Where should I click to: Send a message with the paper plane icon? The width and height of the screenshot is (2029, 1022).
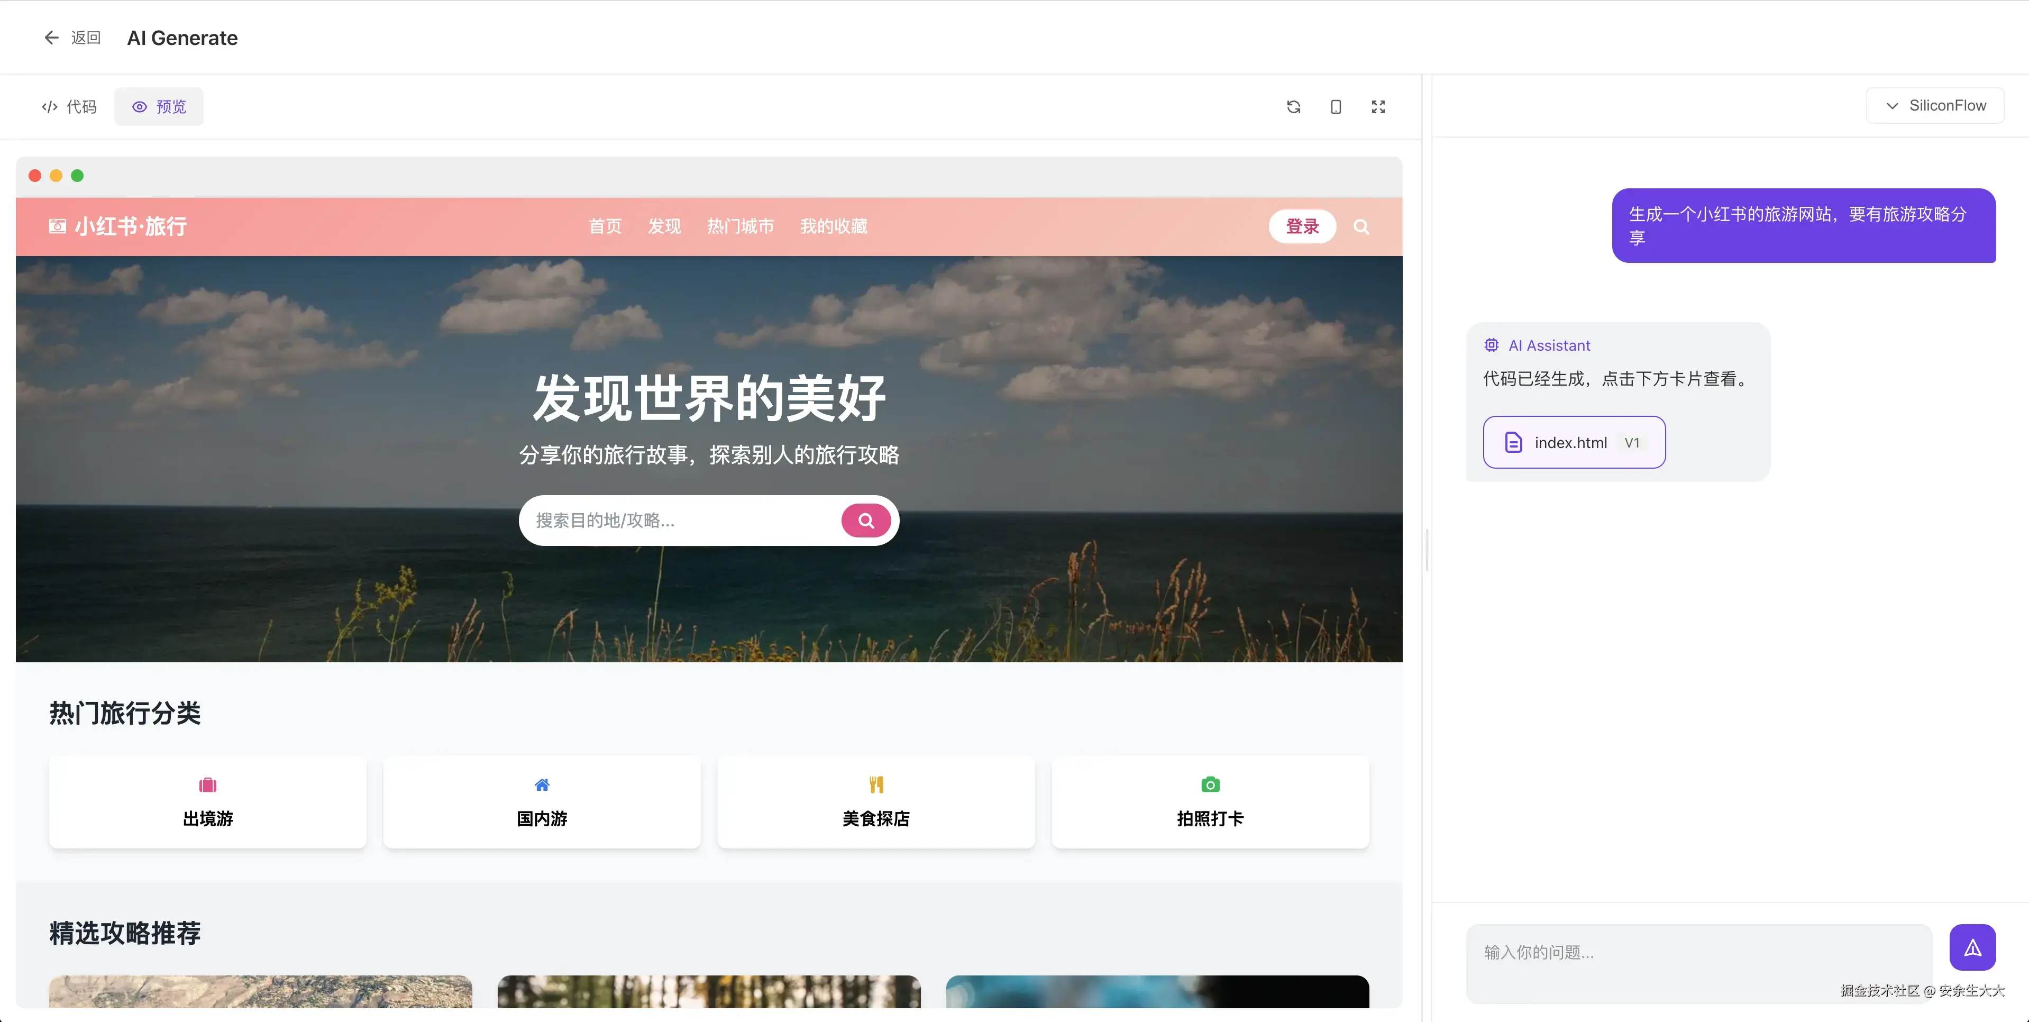[x=1972, y=947]
